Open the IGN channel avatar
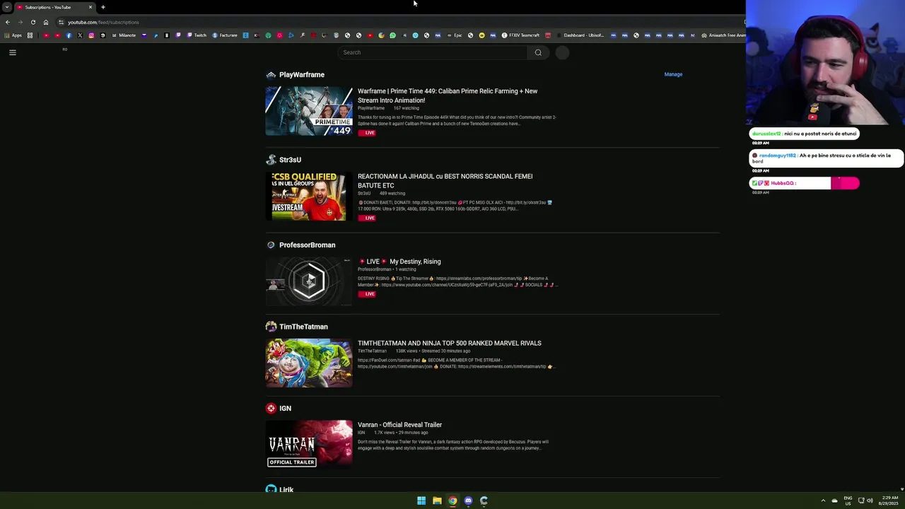This screenshot has width=905, height=509. (x=271, y=409)
